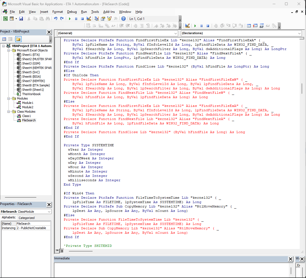Switch to Procedure View below the code

point(57,251)
